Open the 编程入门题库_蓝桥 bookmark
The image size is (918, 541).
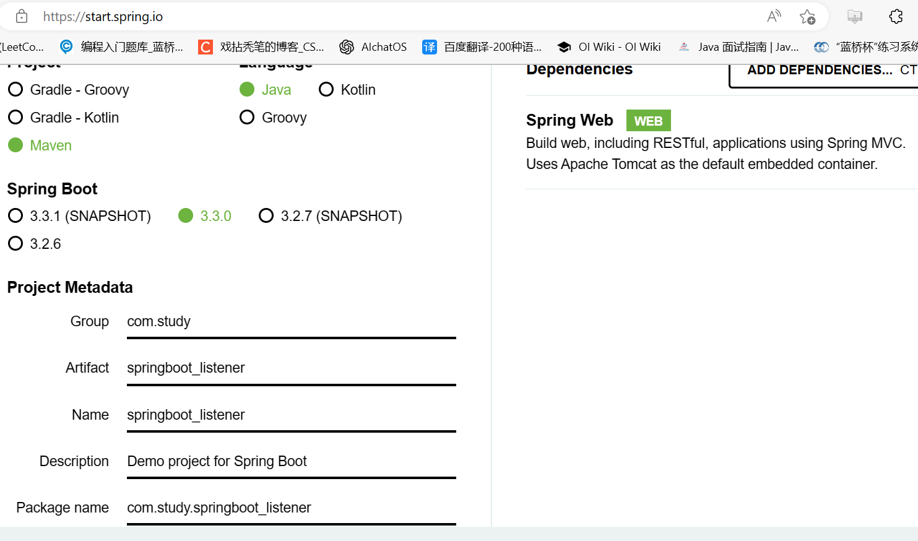point(121,47)
